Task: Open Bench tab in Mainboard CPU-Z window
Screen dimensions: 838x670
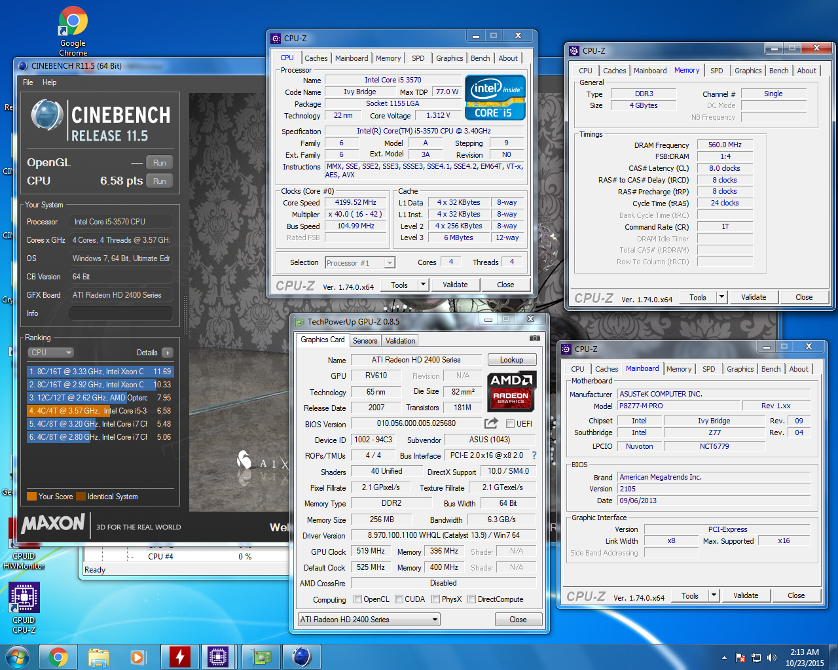Action: click(771, 369)
